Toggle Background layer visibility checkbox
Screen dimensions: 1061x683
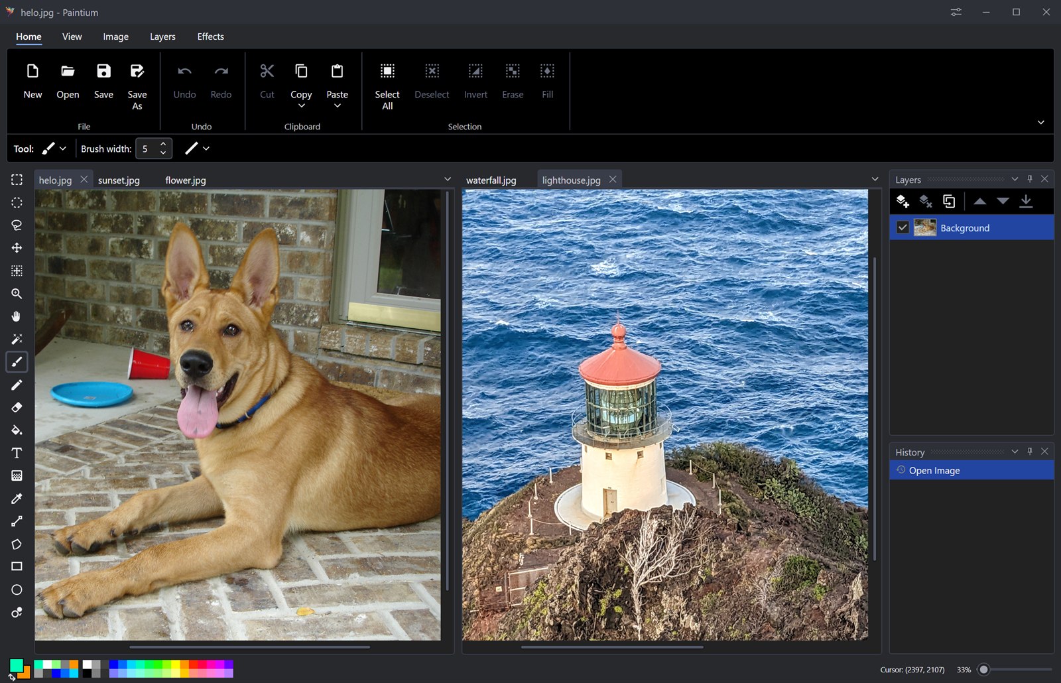[x=903, y=227]
